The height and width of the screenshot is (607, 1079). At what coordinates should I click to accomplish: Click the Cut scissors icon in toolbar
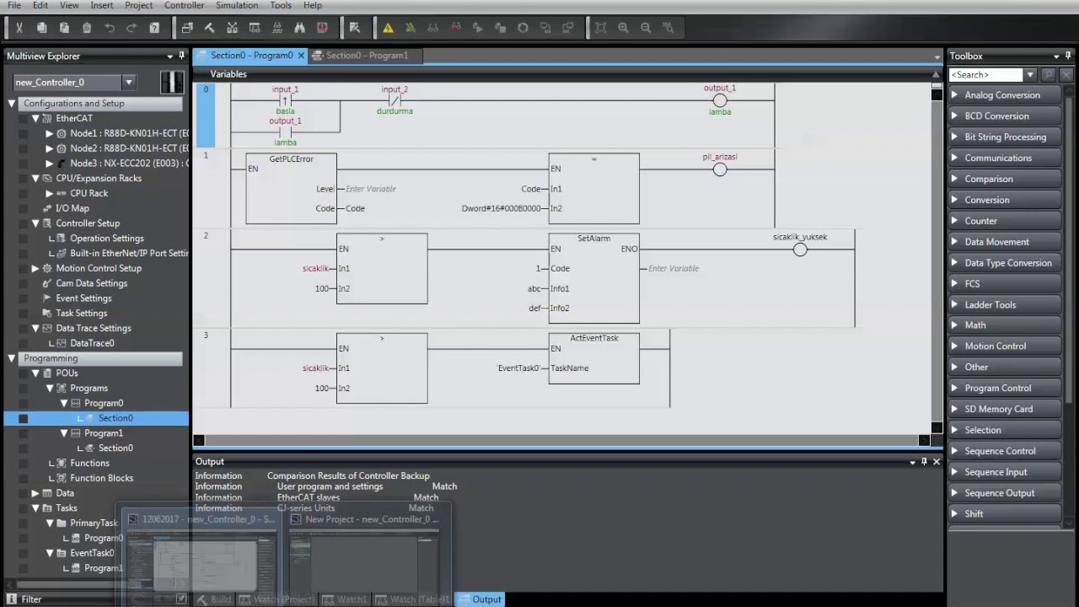[19, 28]
